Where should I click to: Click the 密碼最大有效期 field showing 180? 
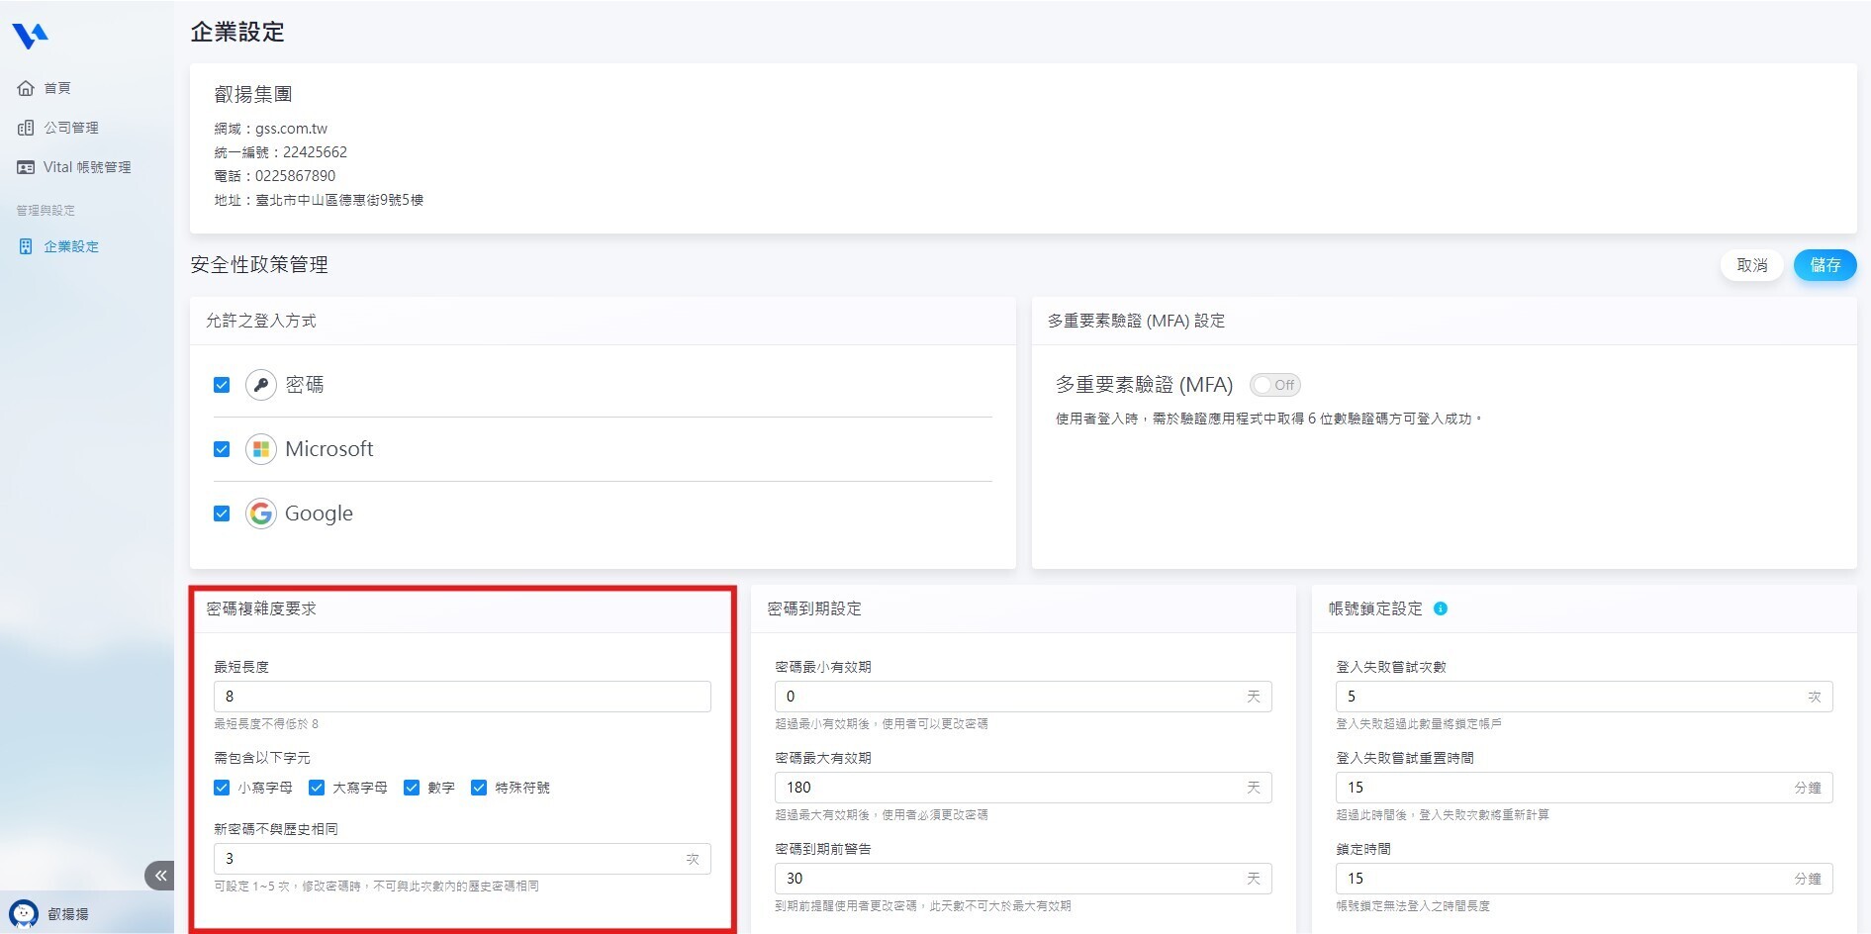pyautogui.click(x=1022, y=788)
